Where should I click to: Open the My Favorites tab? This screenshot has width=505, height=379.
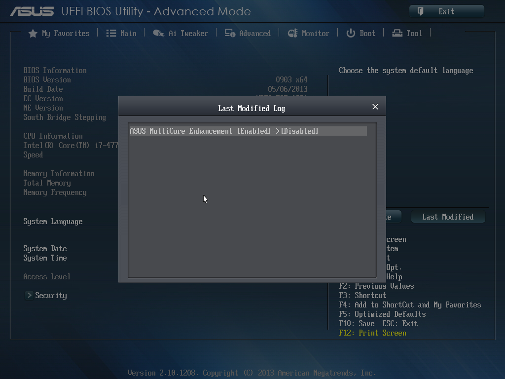point(59,34)
